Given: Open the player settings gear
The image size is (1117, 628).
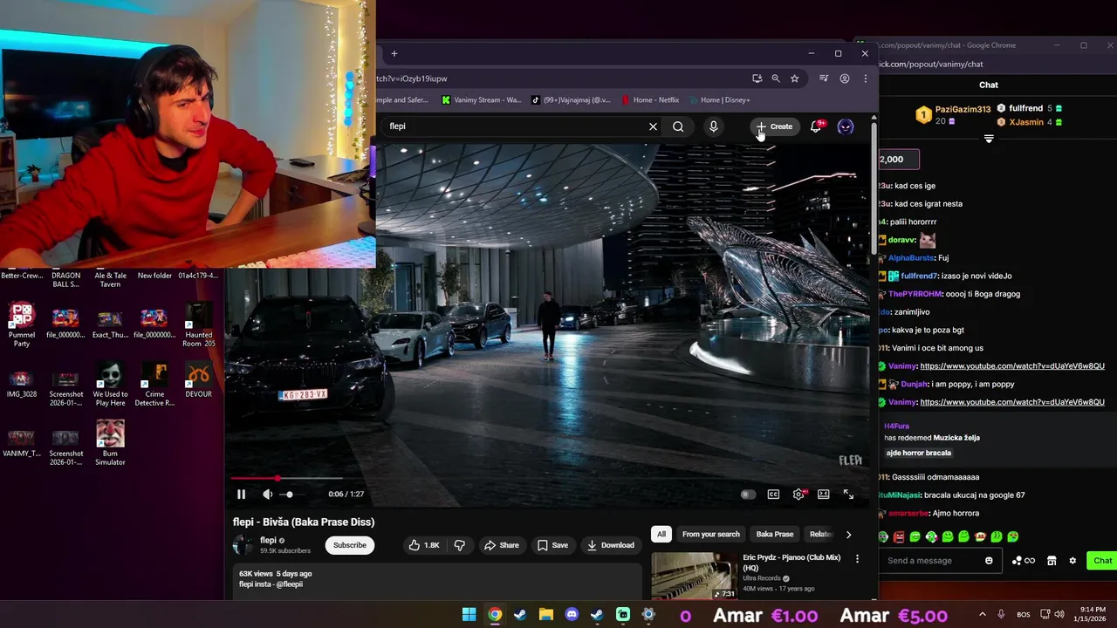Looking at the screenshot, I should coord(798,495).
